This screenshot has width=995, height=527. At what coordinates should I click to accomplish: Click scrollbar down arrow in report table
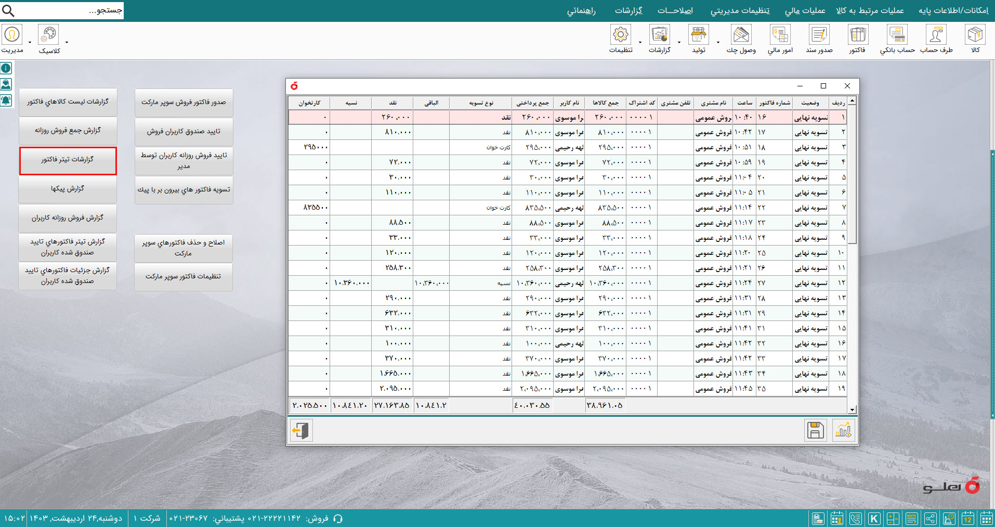pos(852,410)
